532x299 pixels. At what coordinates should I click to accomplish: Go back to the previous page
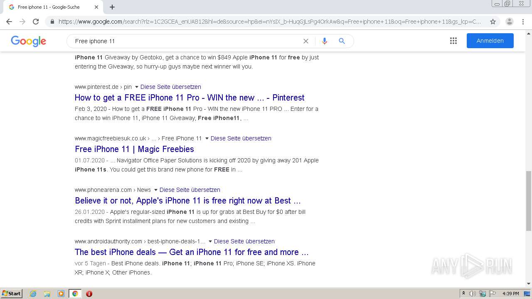(9, 22)
